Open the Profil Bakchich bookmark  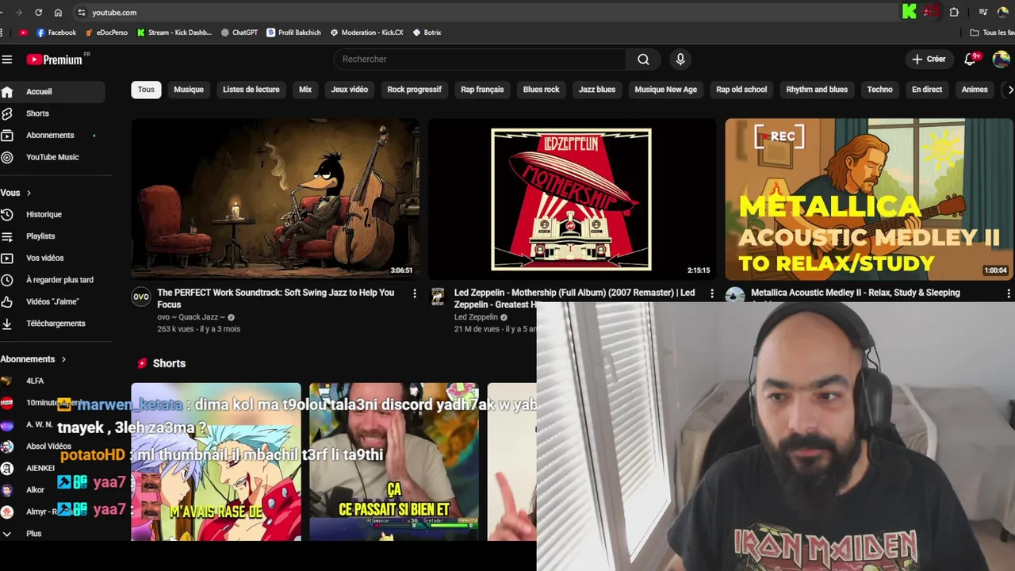pyautogui.click(x=293, y=33)
